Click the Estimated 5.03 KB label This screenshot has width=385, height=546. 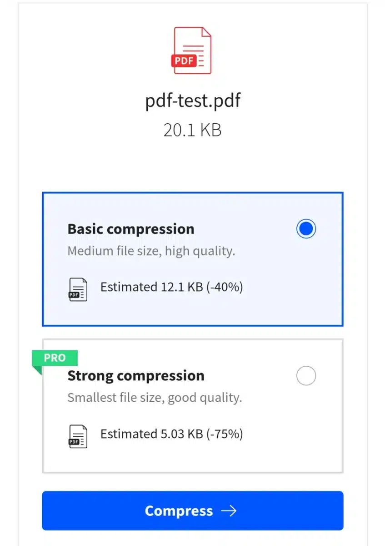(x=173, y=434)
